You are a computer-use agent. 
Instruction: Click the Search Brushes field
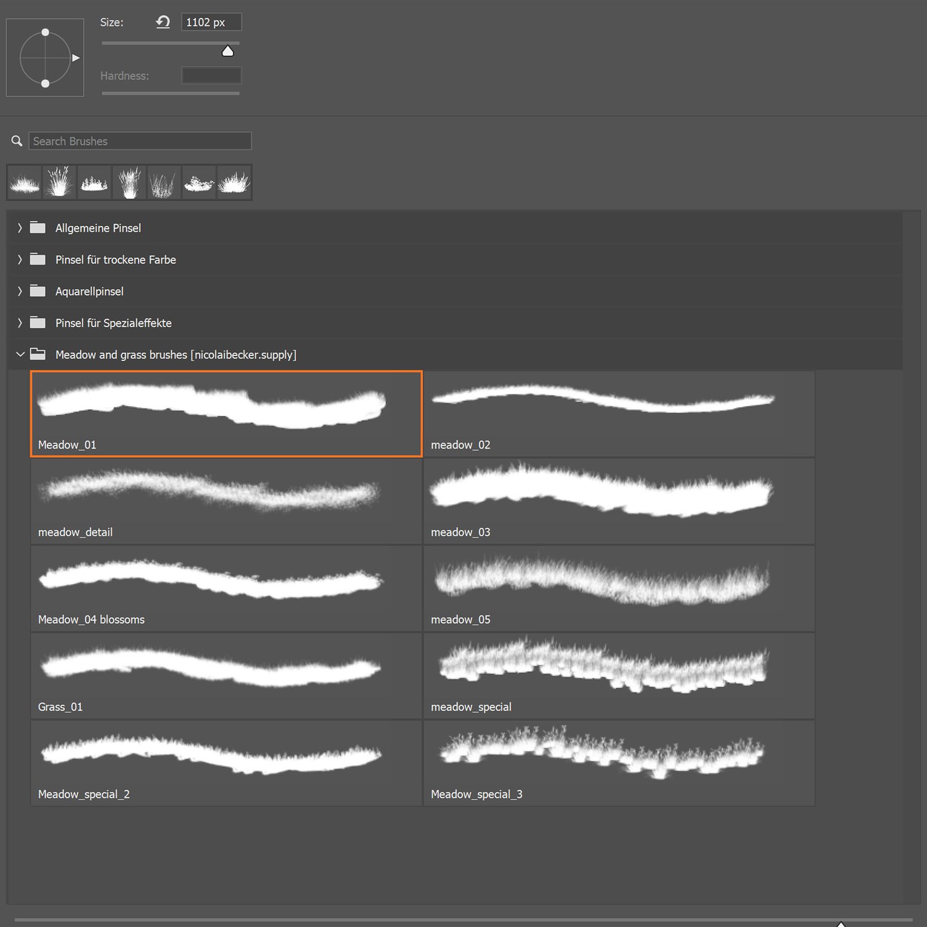(x=140, y=141)
